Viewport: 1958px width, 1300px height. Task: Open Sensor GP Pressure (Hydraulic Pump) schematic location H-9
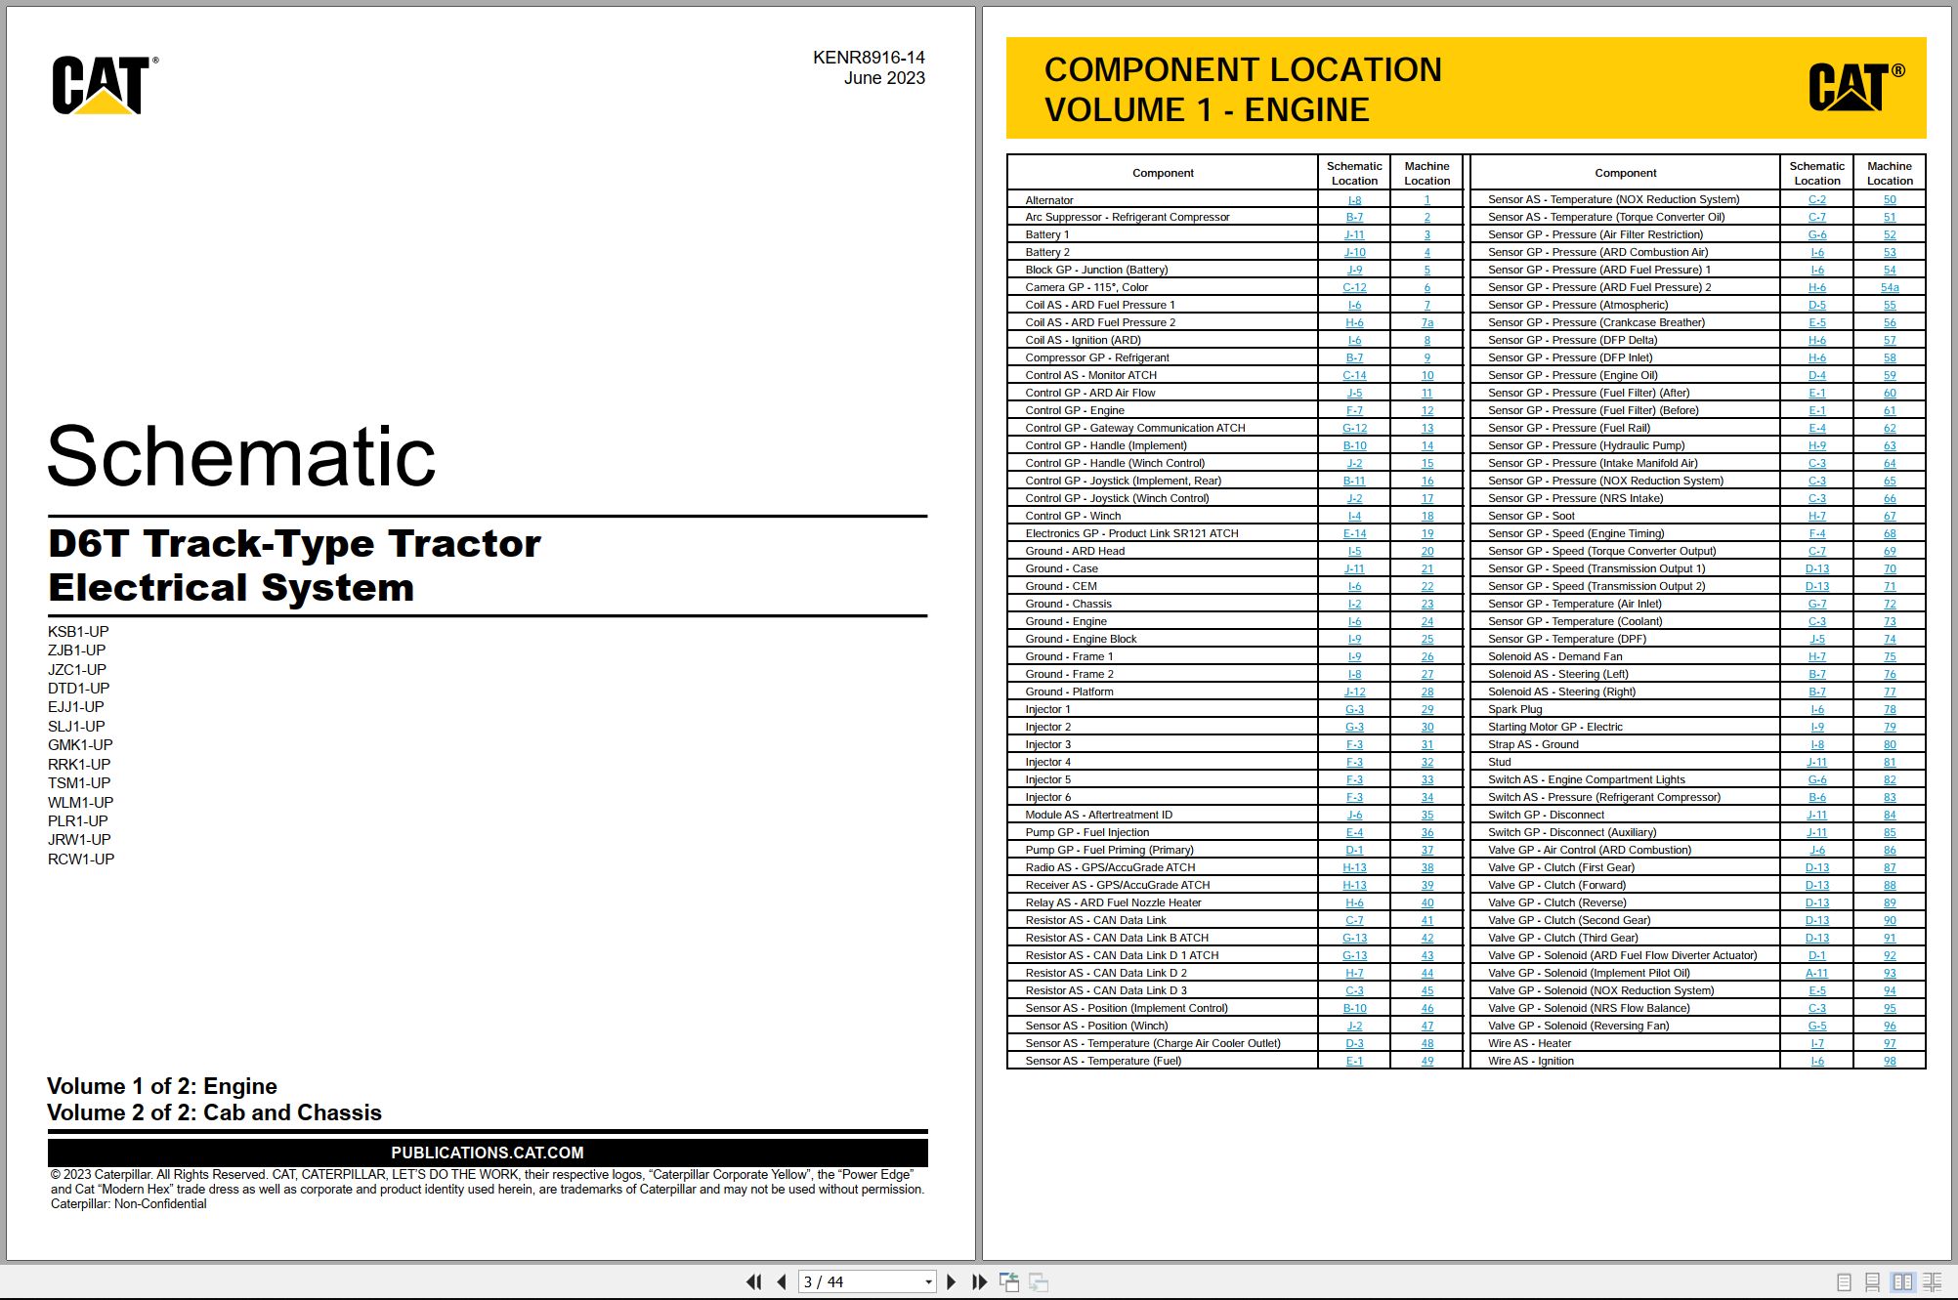tap(1816, 446)
